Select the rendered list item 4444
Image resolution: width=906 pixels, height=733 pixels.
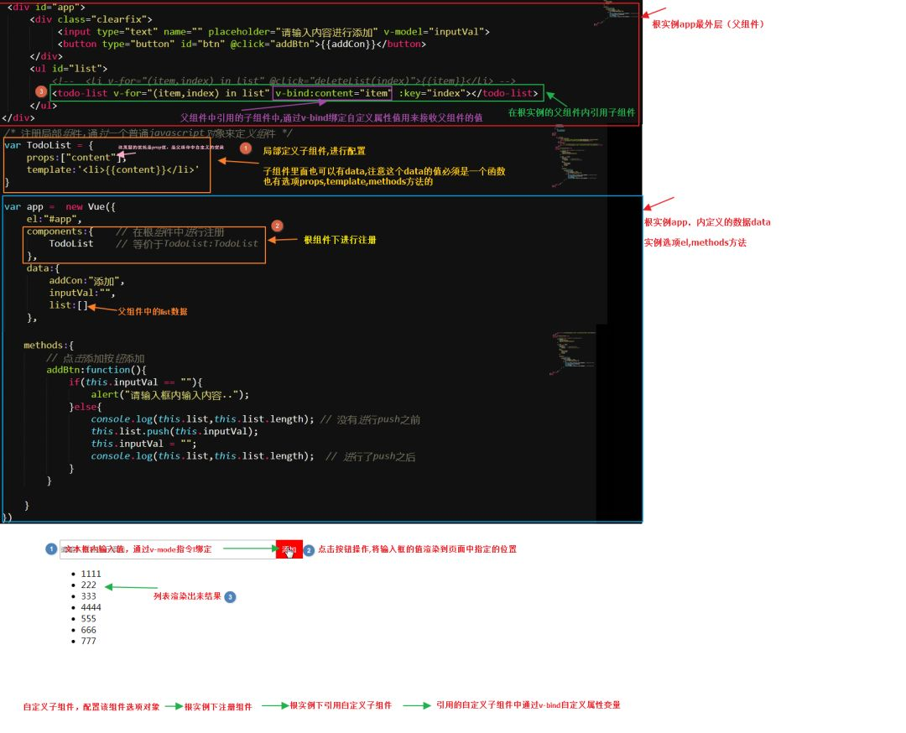pos(91,607)
